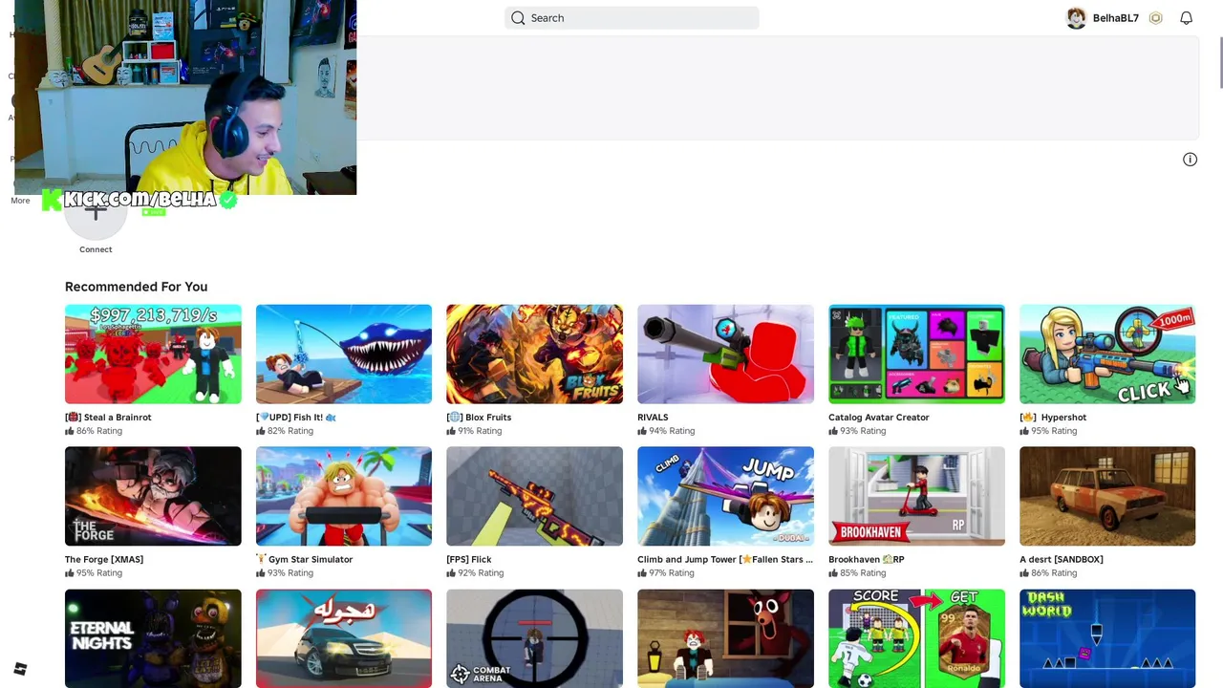Open the Ronaldo soccer game thumbnail

tap(916, 638)
